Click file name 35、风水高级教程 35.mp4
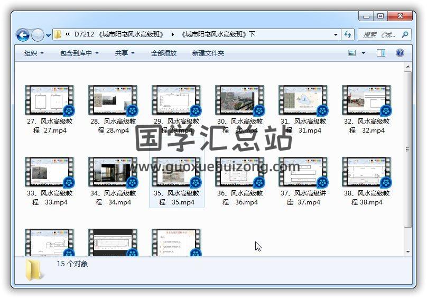This screenshot has height=299, width=427. pyautogui.click(x=177, y=198)
